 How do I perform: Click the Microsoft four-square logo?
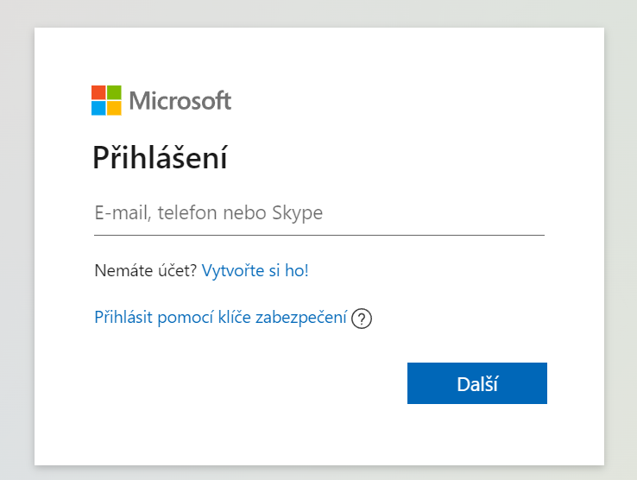click(106, 100)
